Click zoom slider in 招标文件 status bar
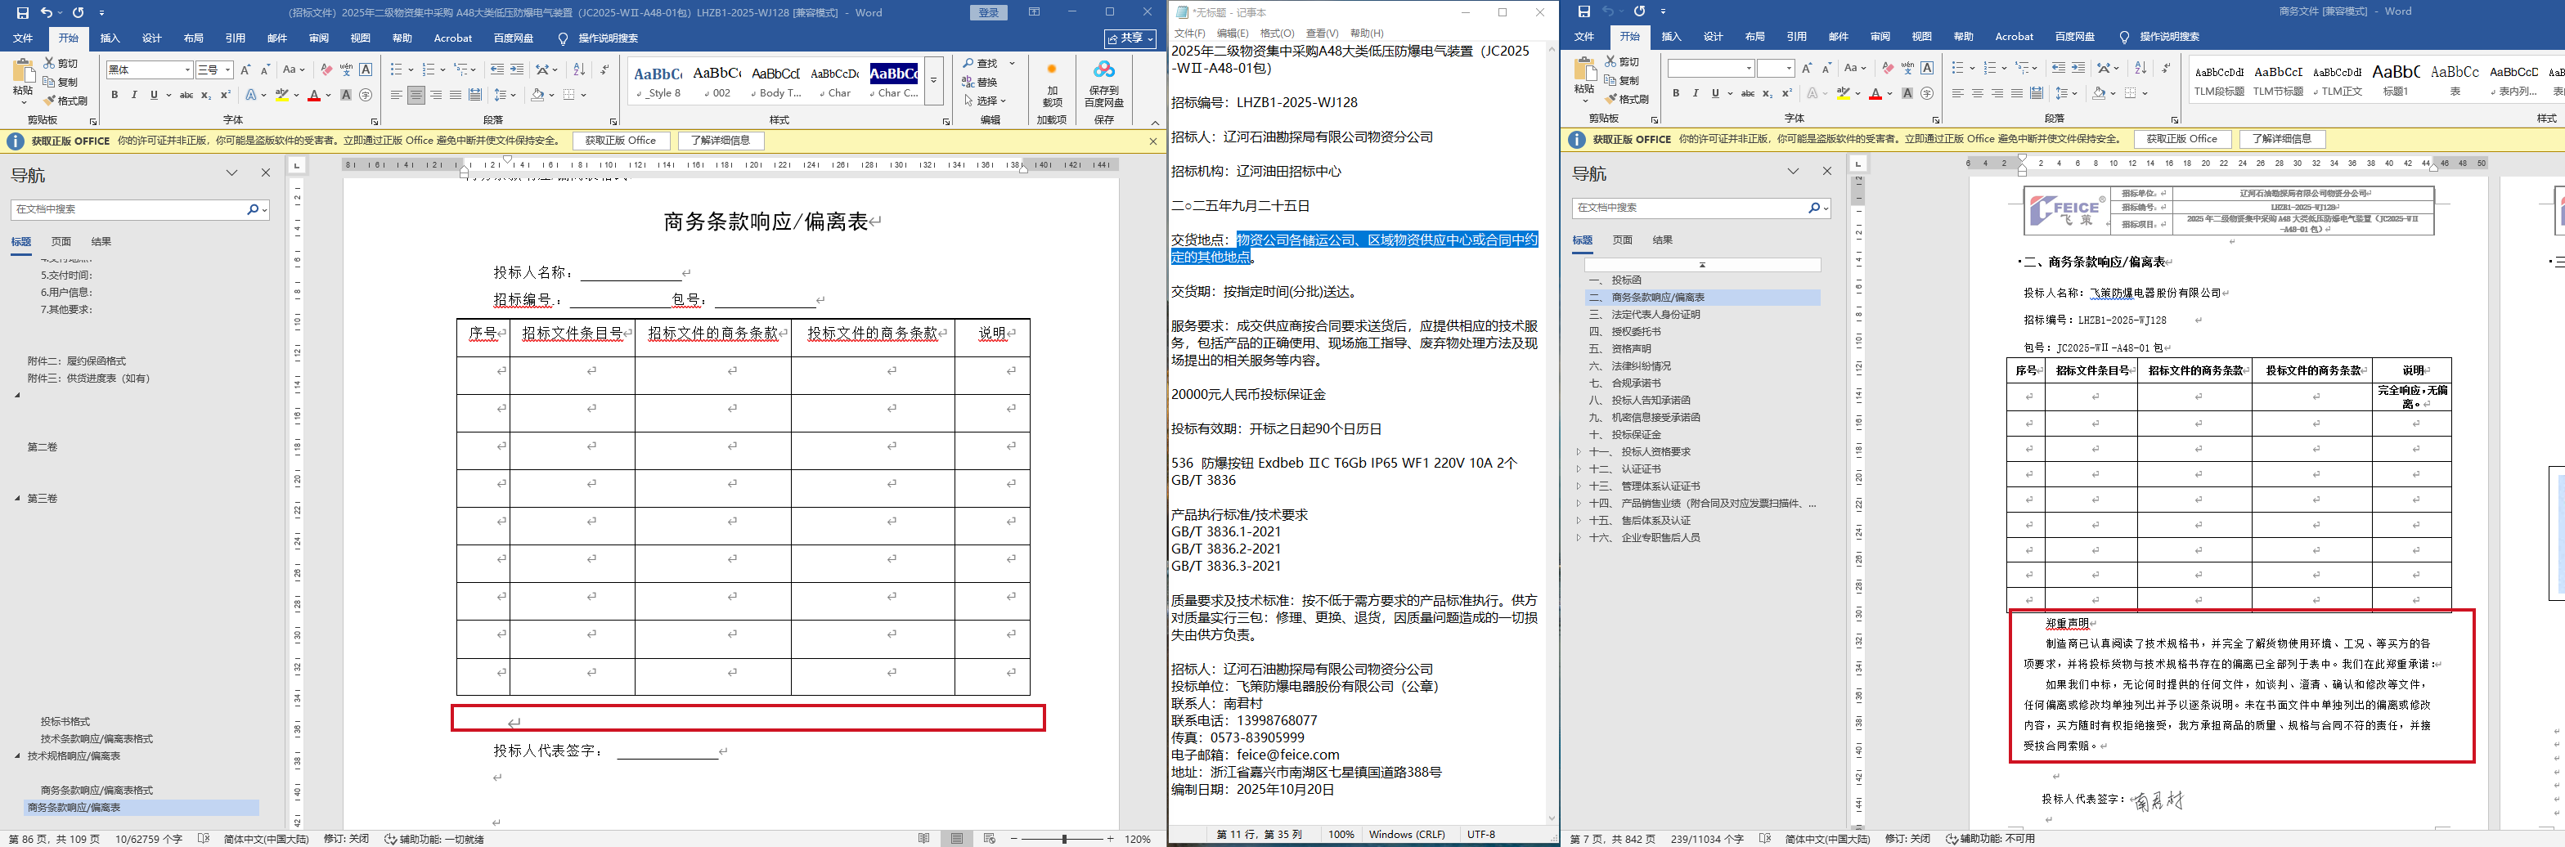 tap(1062, 839)
